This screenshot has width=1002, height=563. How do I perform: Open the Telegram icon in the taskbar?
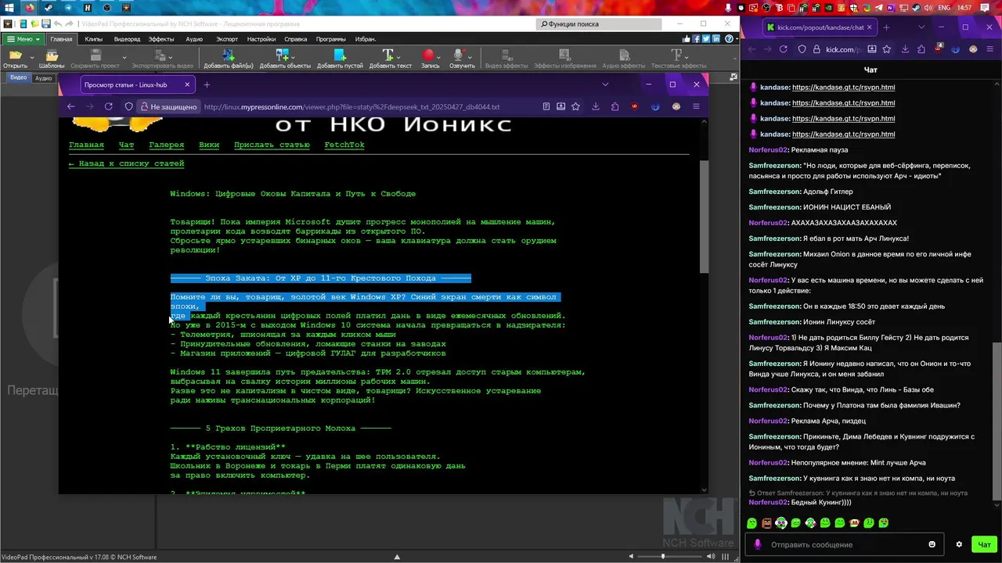click(x=68, y=8)
